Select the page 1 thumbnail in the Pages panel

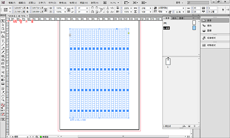point(168,62)
